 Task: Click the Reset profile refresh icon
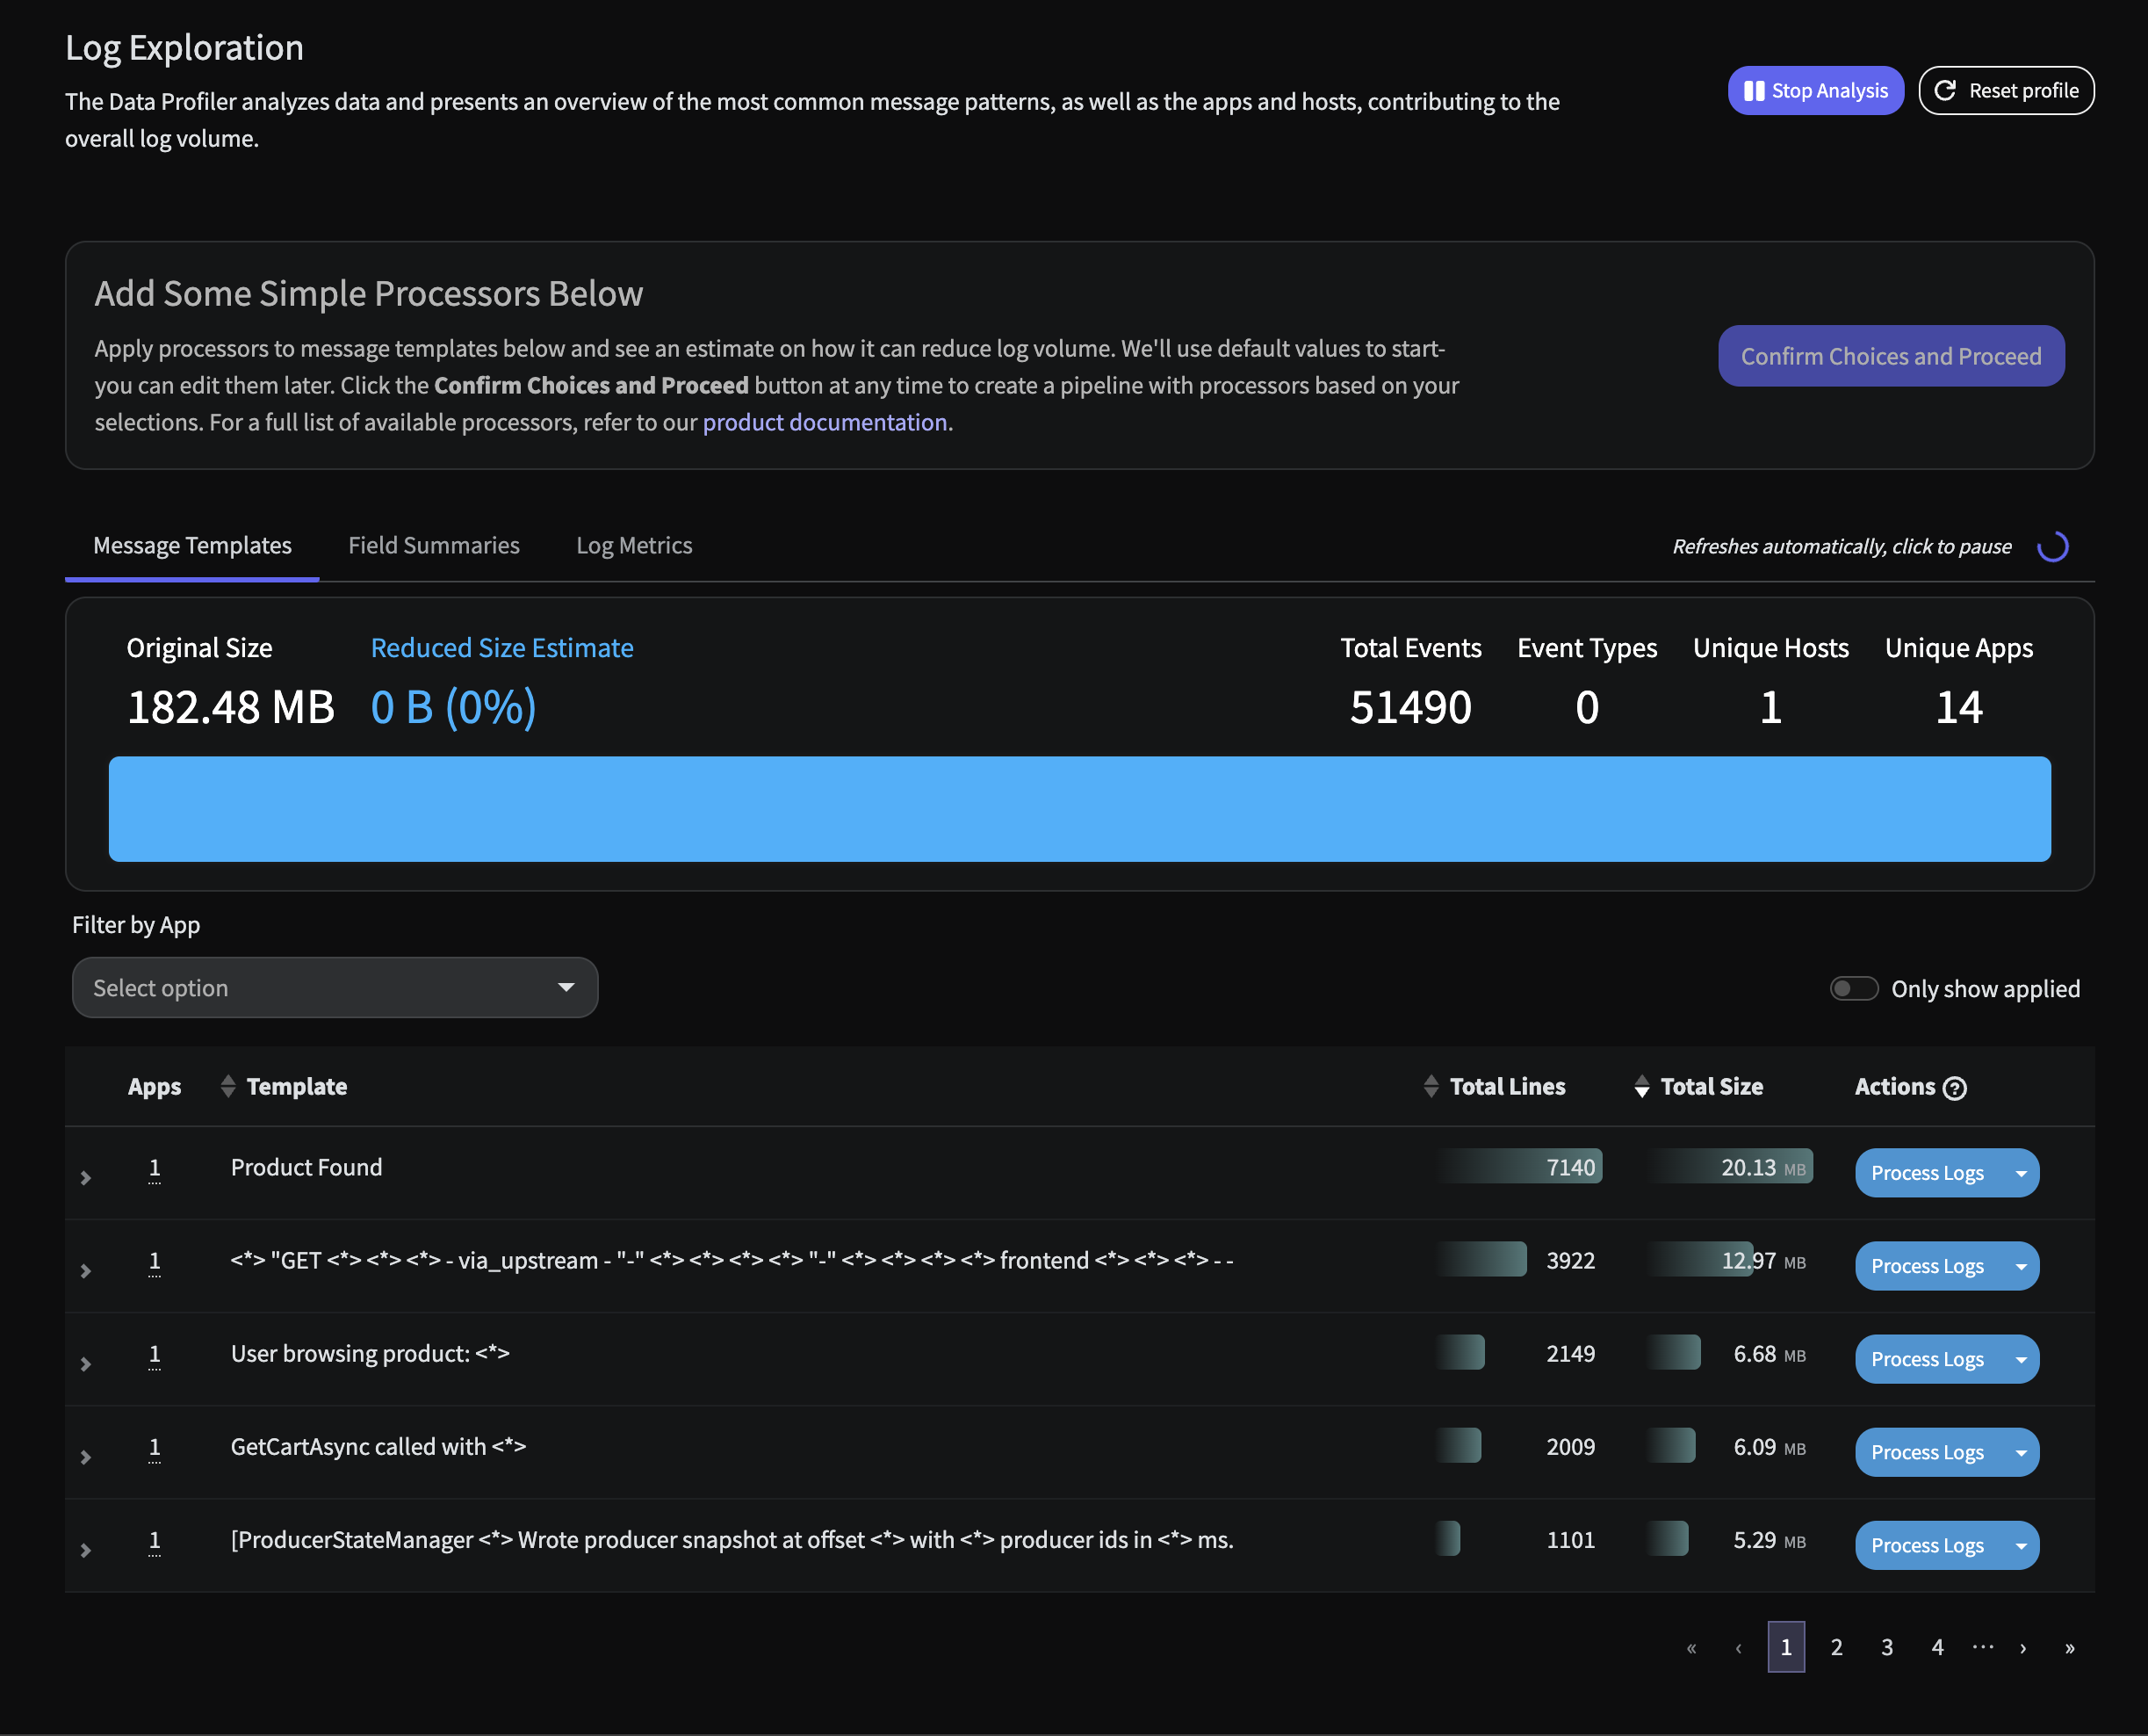pos(1944,91)
